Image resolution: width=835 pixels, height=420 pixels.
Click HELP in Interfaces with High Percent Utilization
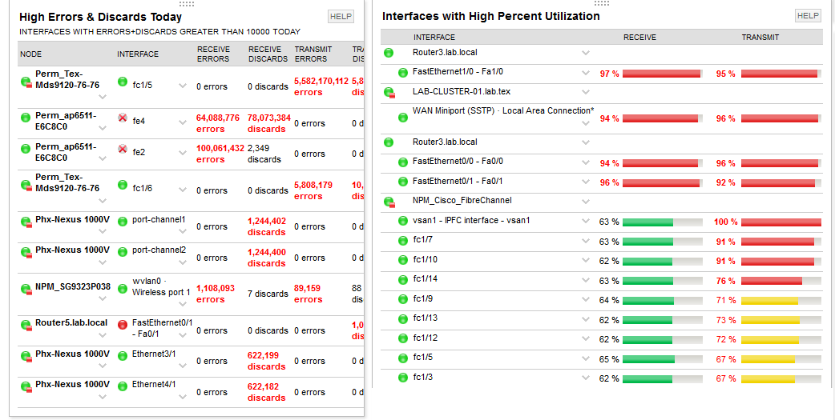click(808, 16)
